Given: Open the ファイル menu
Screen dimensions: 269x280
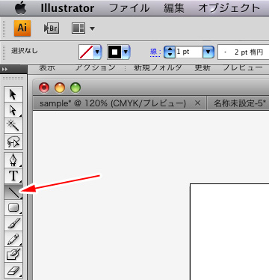Looking at the screenshot, I should click(x=129, y=8).
